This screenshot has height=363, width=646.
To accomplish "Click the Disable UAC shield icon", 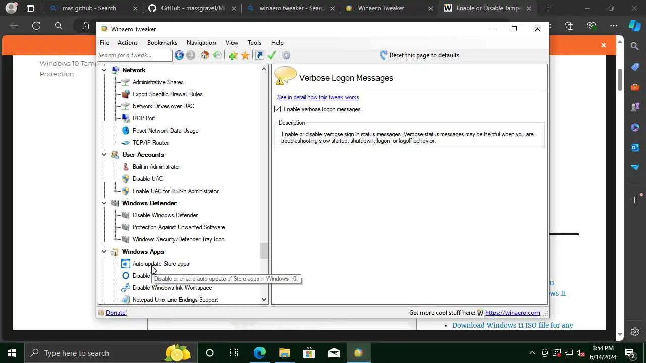I will coord(126,179).
